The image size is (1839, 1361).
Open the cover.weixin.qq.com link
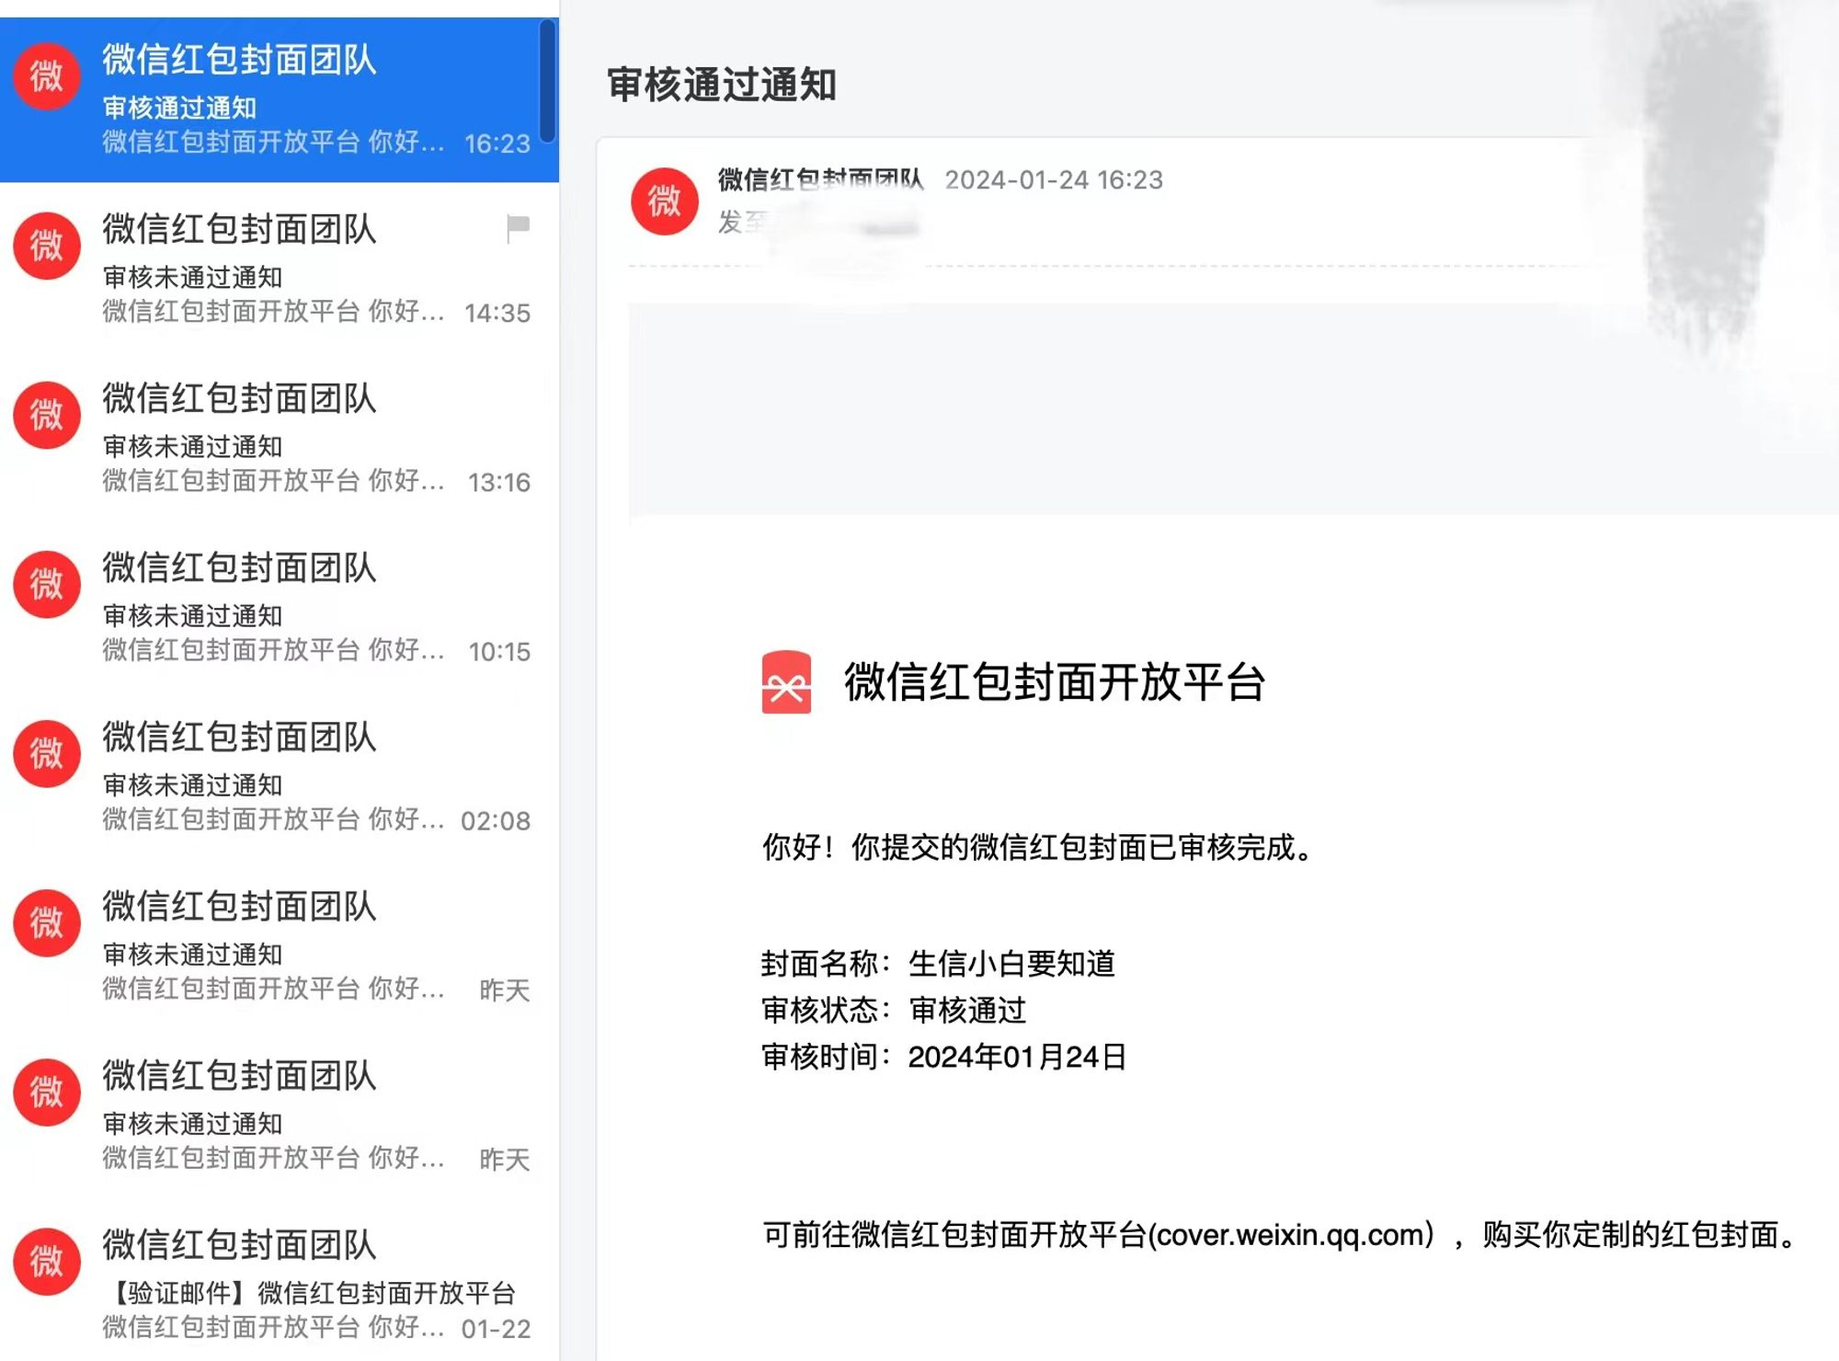pyautogui.click(x=1290, y=1235)
